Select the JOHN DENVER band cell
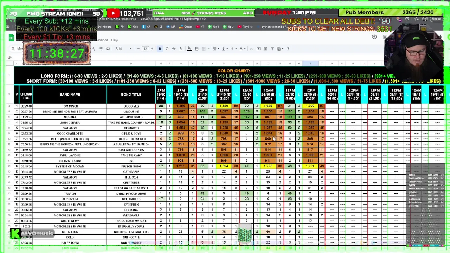 [x=70, y=123]
